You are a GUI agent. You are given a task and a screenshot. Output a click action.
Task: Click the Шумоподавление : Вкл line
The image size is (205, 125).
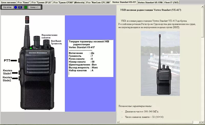(x=83, y=65)
